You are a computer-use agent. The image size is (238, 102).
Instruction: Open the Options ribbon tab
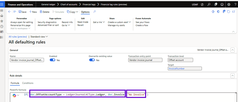85,12
